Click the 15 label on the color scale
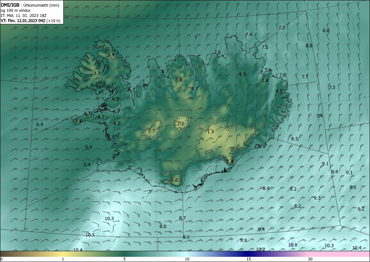Viewport: 370px width, 262px height. pos(249,259)
